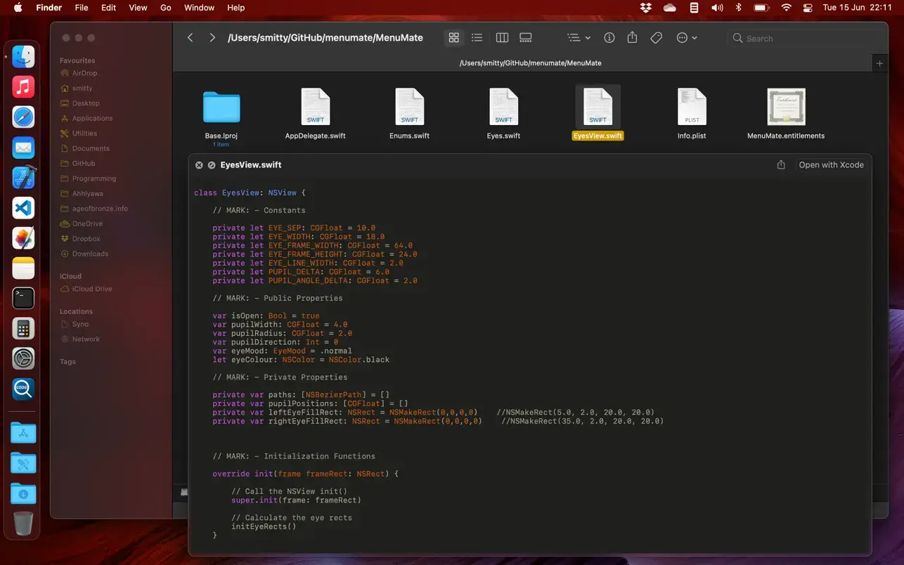Switch Finder to gallery view

click(x=526, y=38)
